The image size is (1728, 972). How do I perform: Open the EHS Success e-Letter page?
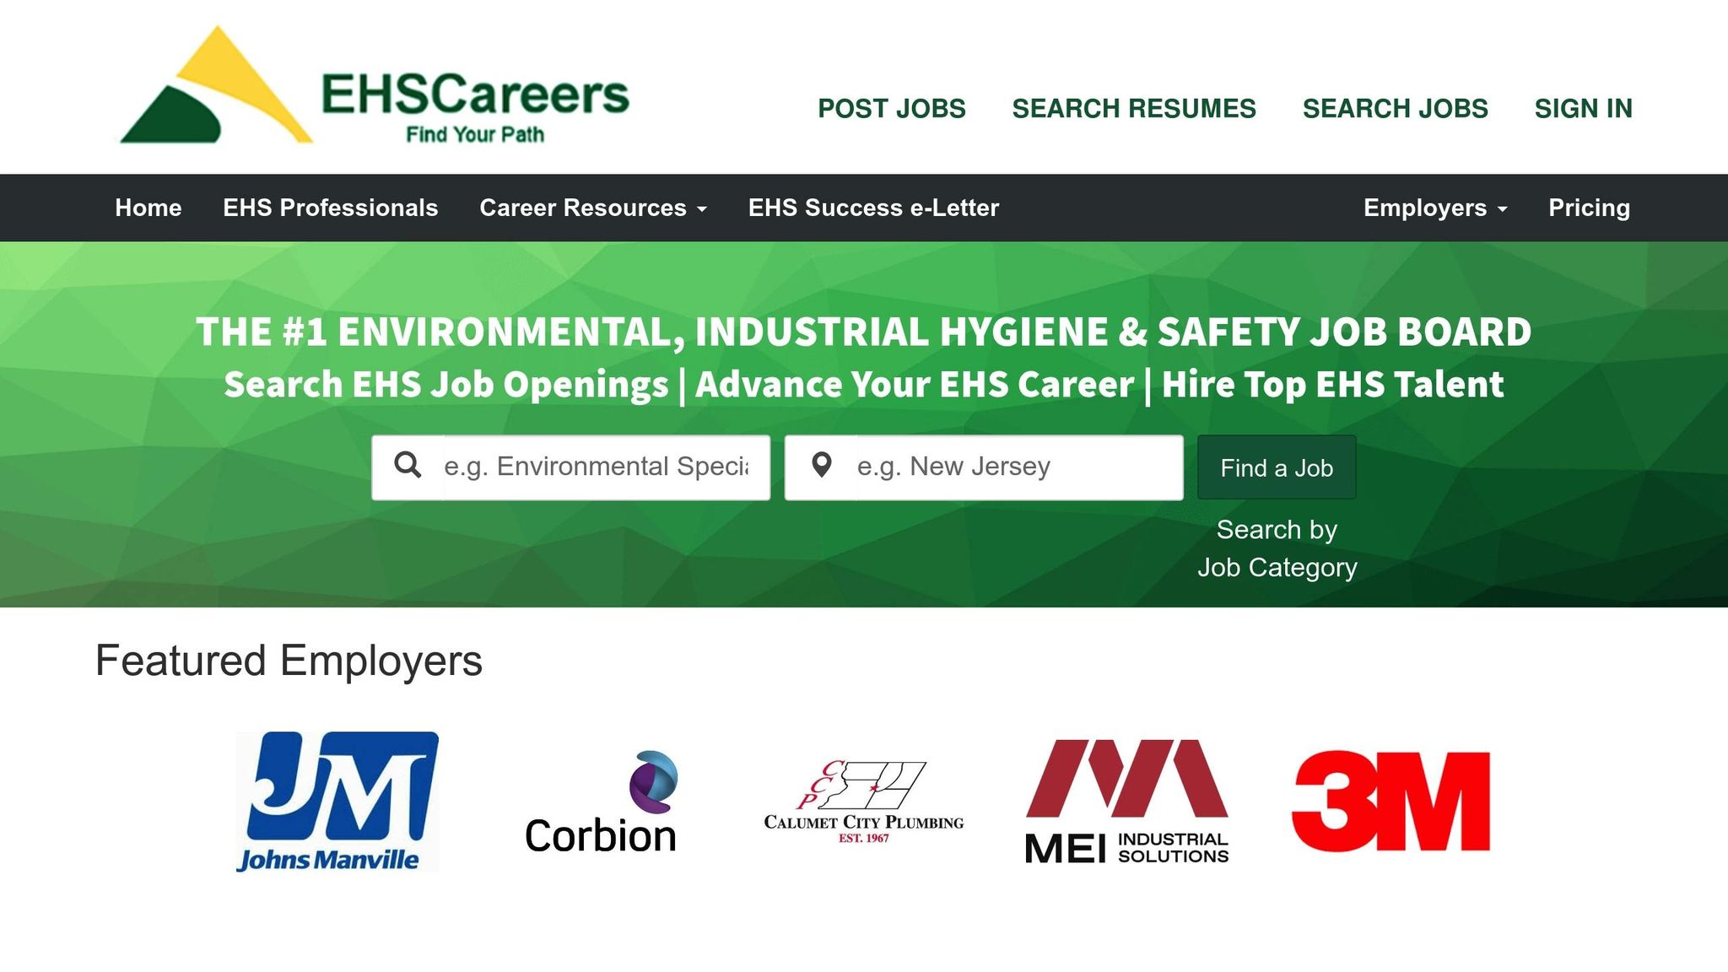point(873,208)
